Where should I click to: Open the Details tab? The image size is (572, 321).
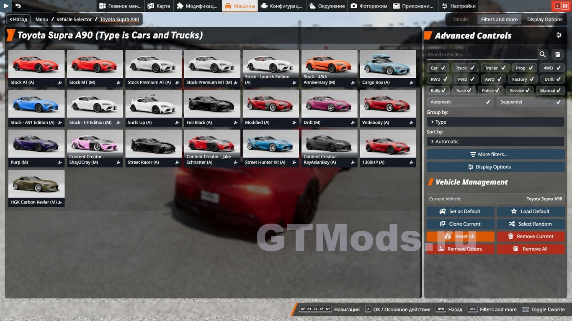461,19
